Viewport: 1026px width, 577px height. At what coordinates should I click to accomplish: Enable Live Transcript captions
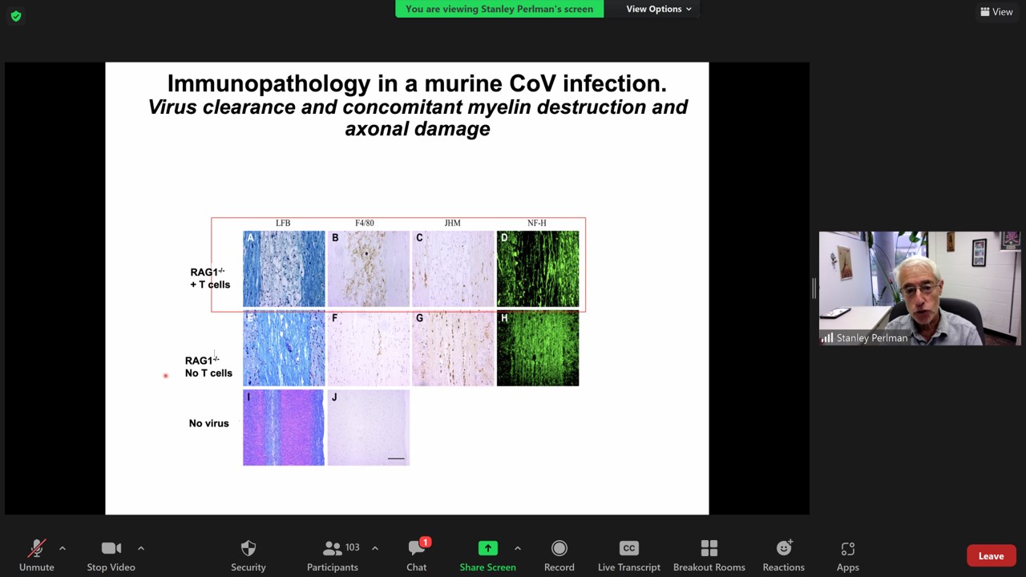point(629,549)
